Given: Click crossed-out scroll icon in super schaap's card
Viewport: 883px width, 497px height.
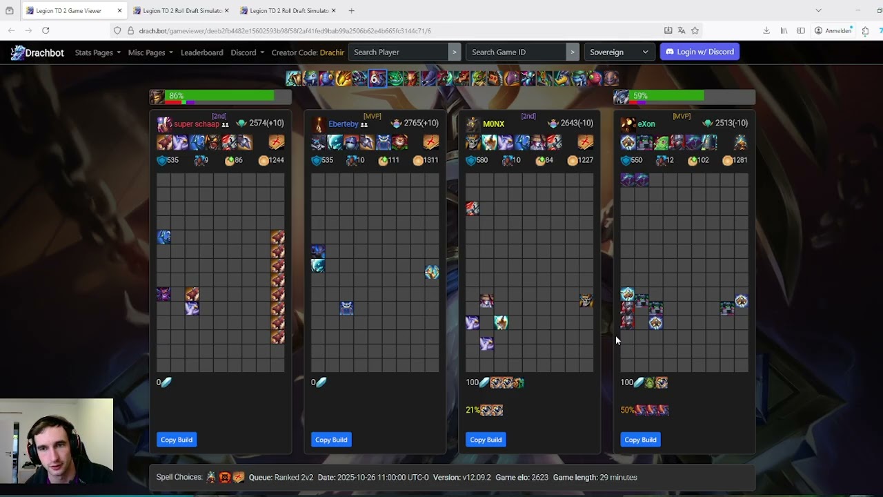Looking at the screenshot, I should click(x=277, y=143).
